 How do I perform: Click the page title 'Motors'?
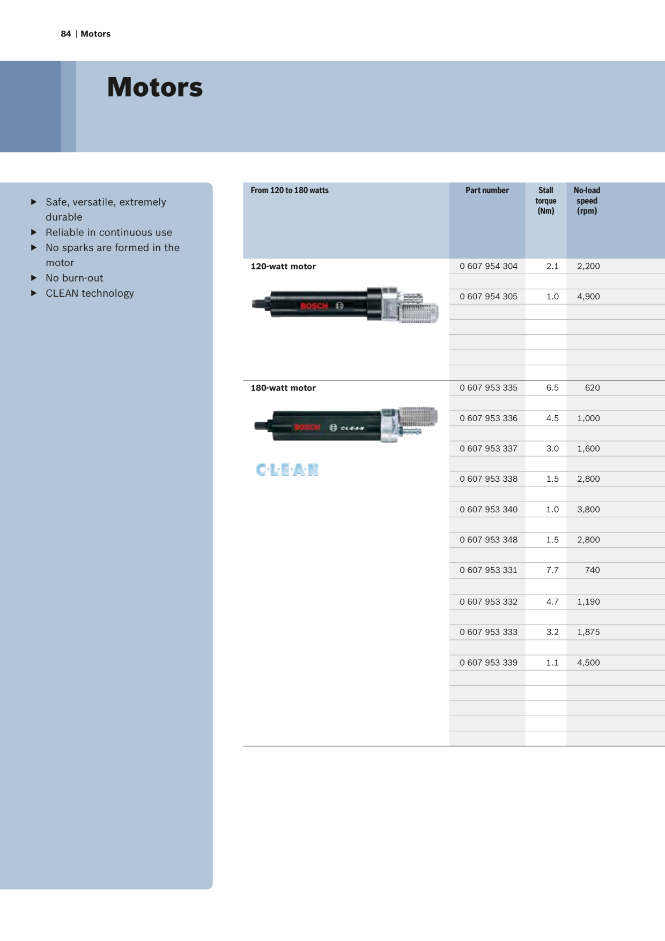(155, 87)
